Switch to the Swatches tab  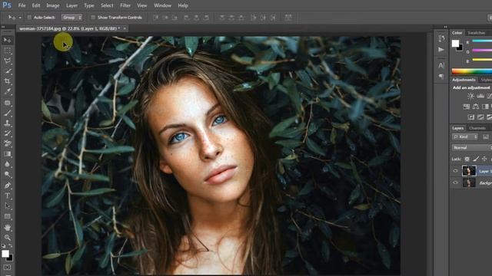[476, 33]
